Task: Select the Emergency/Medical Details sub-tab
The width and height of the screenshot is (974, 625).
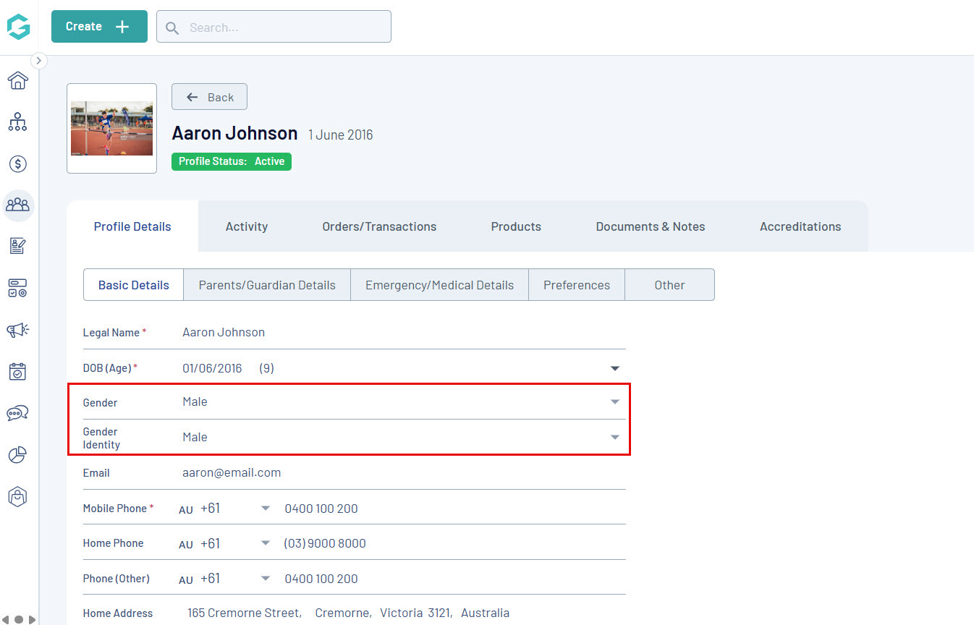Action: (439, 285)
